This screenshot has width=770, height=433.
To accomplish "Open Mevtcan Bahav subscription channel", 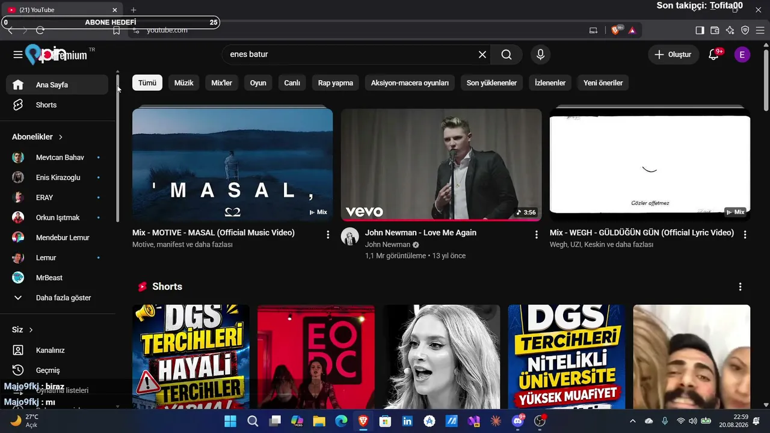I will tap(57, 158).
